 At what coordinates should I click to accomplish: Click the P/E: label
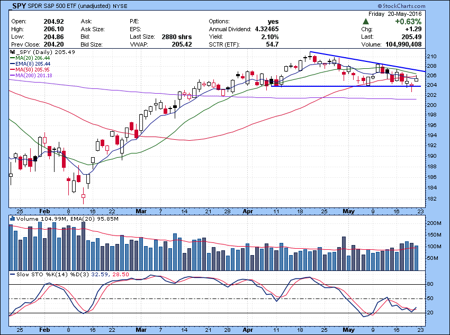[134, 22]
